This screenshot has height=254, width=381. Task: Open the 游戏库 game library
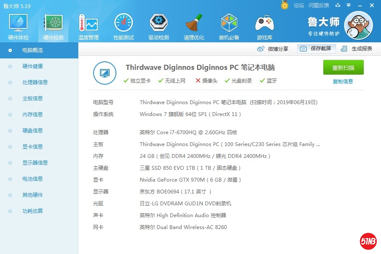point(264,25)
